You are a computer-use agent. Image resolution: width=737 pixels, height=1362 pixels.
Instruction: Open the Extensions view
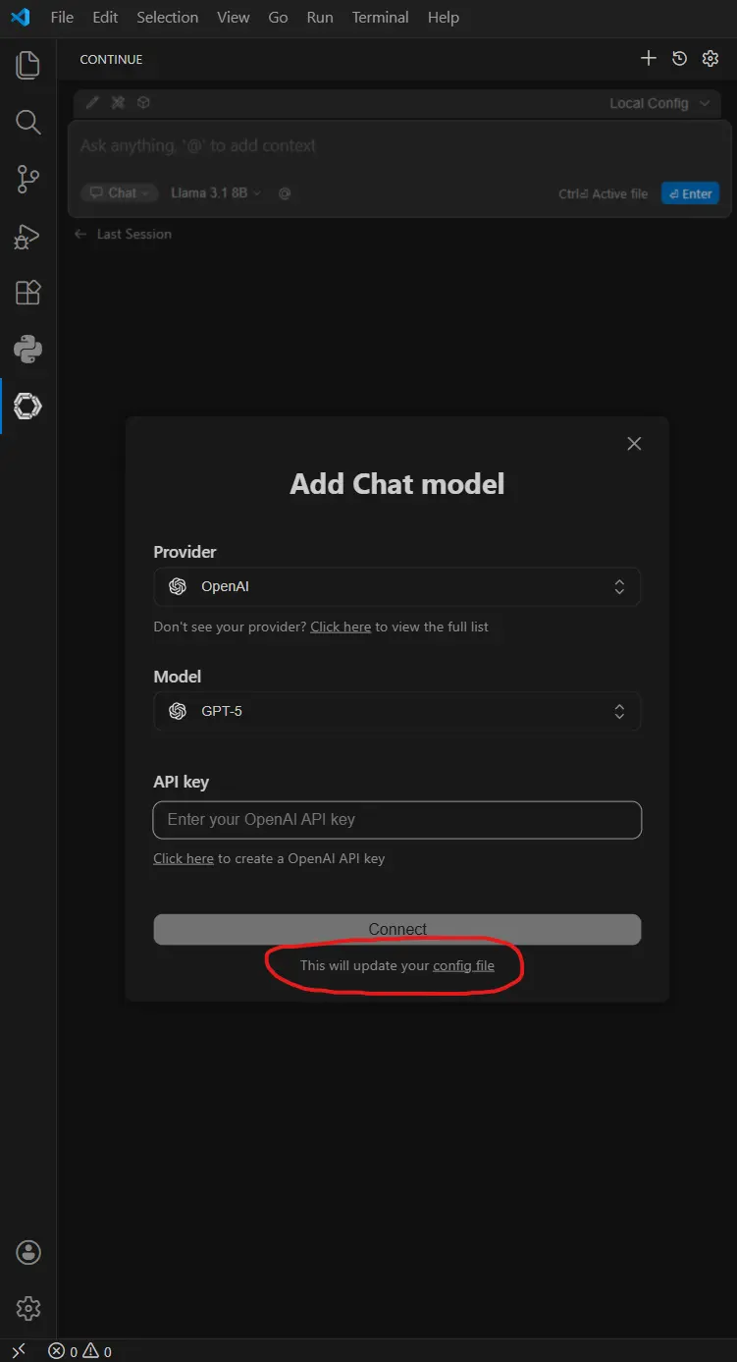tap(27, 292)
